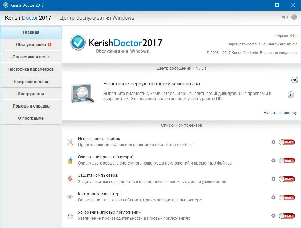Screen dimensions: 301x228
Task: Turn on the Защита компьютера switch
Action: (287, 179)
